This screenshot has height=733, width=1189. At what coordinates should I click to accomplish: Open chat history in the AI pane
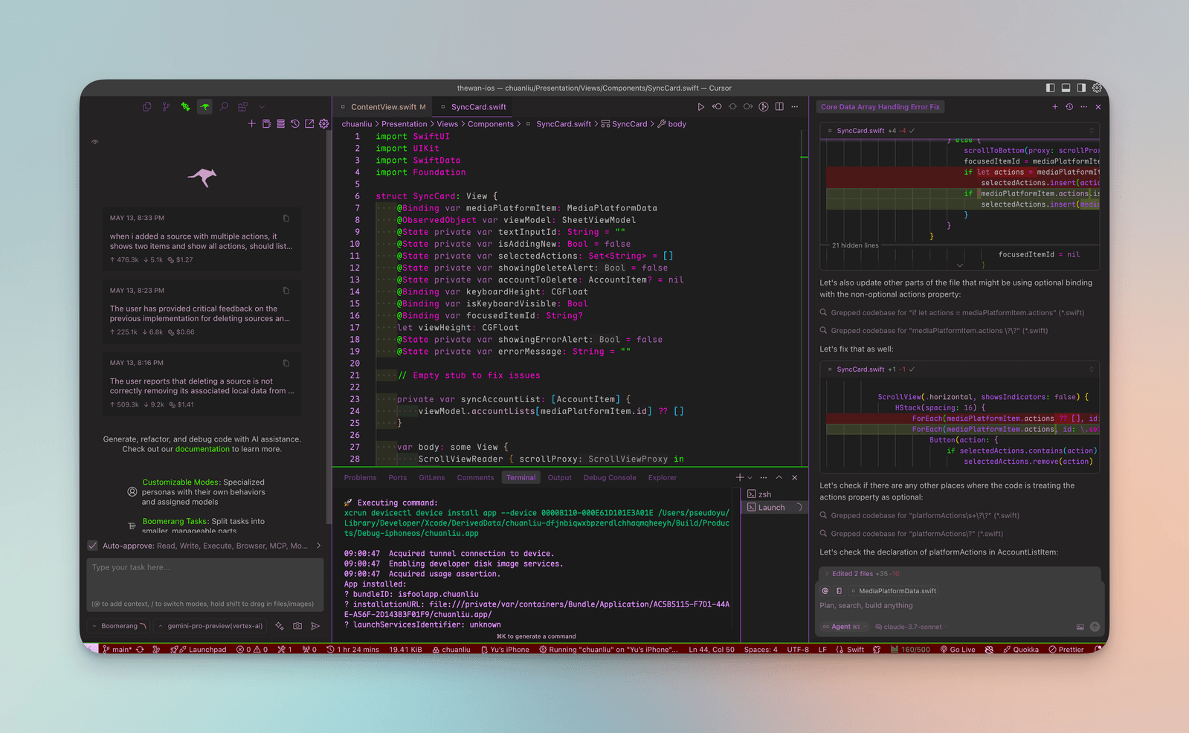pyautogui.click(x=1069, y=107)
